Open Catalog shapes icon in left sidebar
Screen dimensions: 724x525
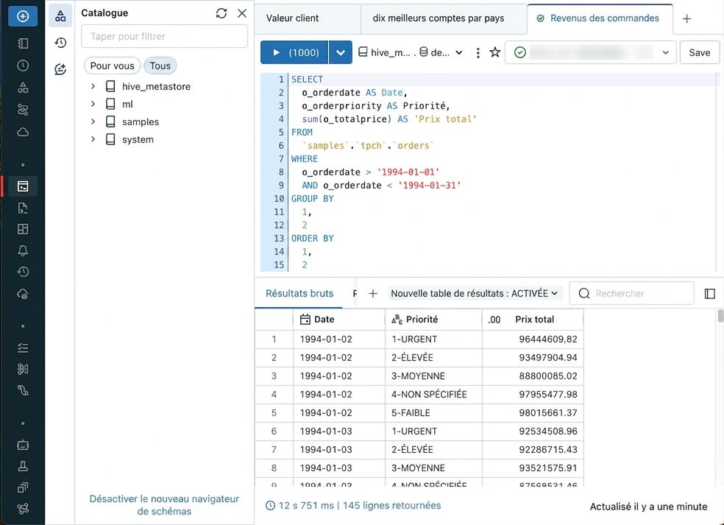(23, 88)
